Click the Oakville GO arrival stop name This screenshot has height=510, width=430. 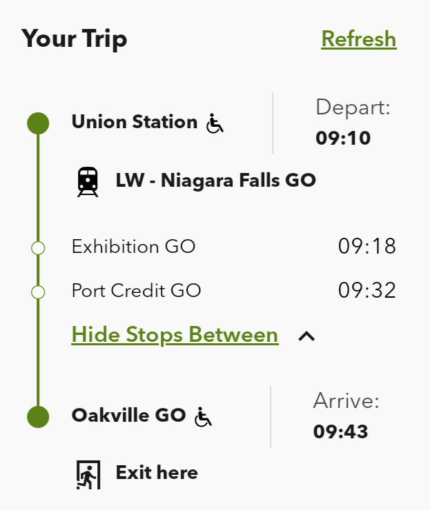point(129,416)
